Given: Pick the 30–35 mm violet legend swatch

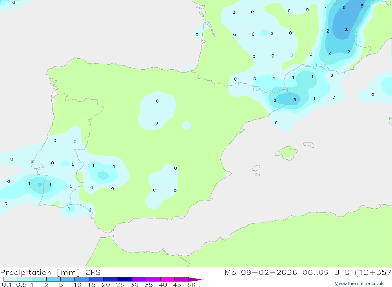Looking at the screenshot, I should click(139, 279).
